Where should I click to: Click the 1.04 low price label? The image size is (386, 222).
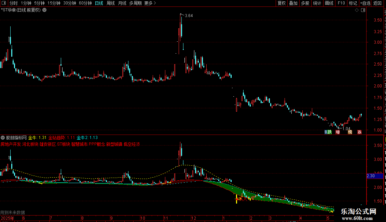pos(346,128)
